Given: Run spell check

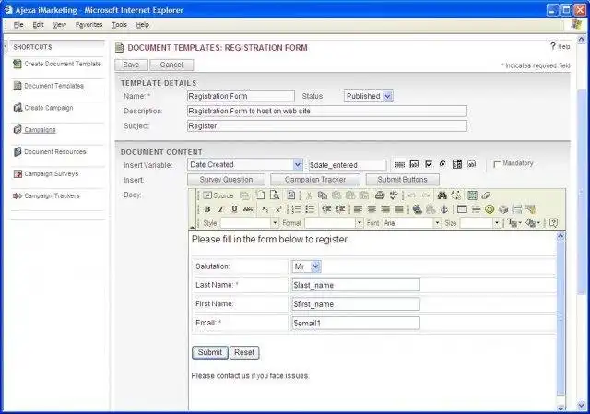Looking at the screenshot, I should pyautogui.click(x=394, y=195).
